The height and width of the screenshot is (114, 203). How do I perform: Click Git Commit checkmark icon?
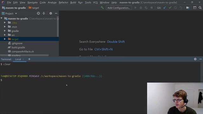(x=170, y=8)
